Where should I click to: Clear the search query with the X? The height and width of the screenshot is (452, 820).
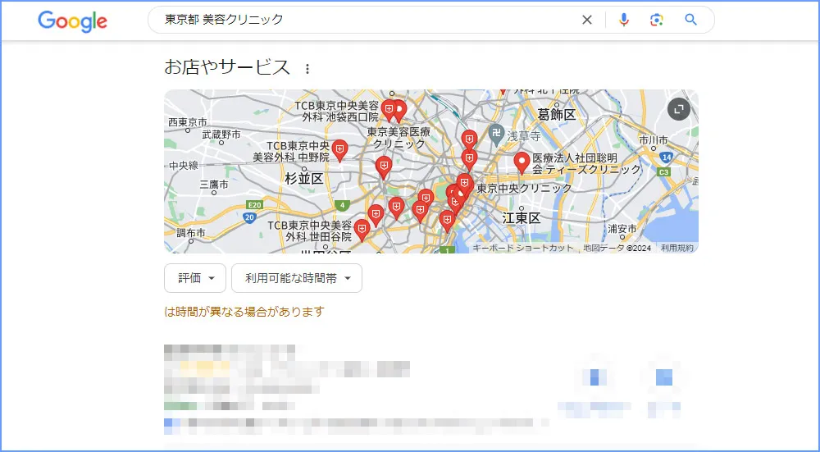tap(587, 20)
